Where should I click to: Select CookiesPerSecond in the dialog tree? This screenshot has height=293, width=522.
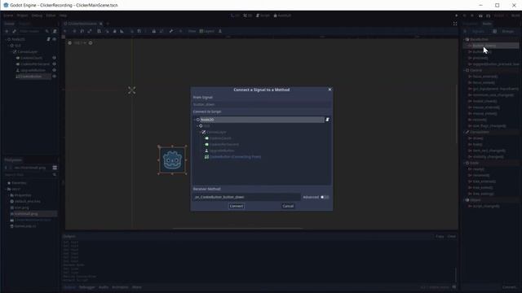point(224,145)
